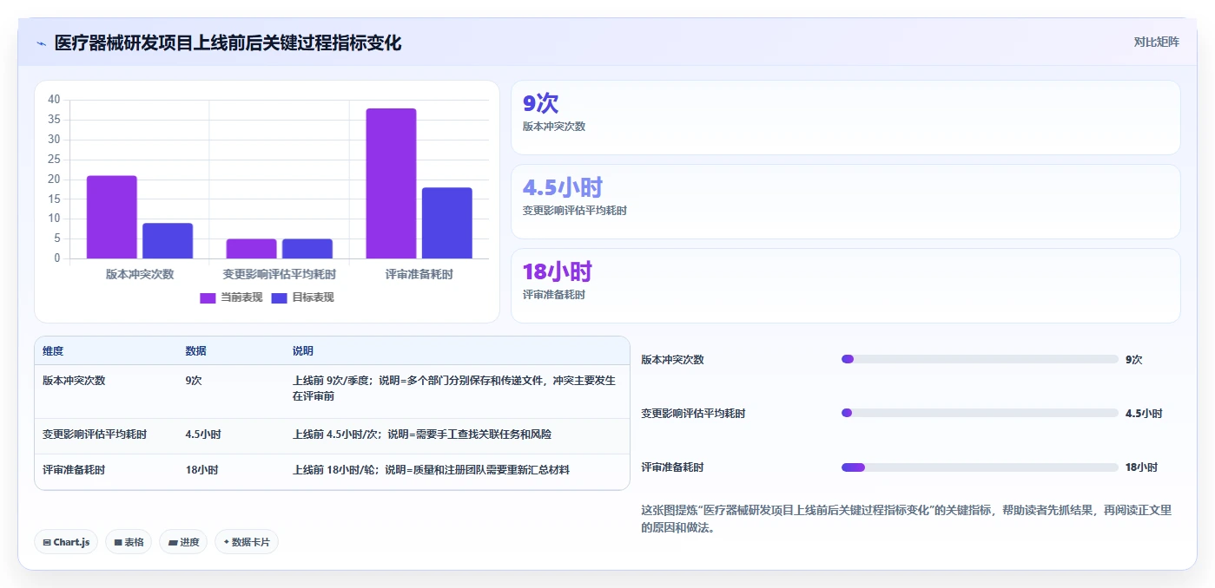Click the blue 变更影响评估平均耗时 target bar
Viewport: 1215px width, 588px height.
307,249
